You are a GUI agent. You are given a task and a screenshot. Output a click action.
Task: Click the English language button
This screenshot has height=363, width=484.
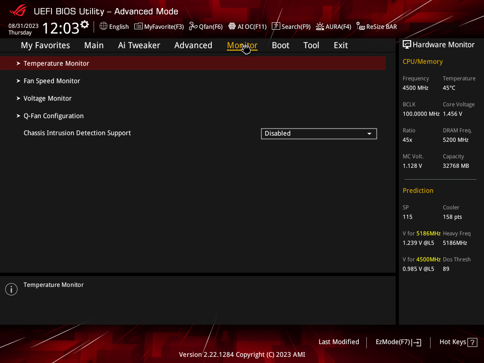114,26
